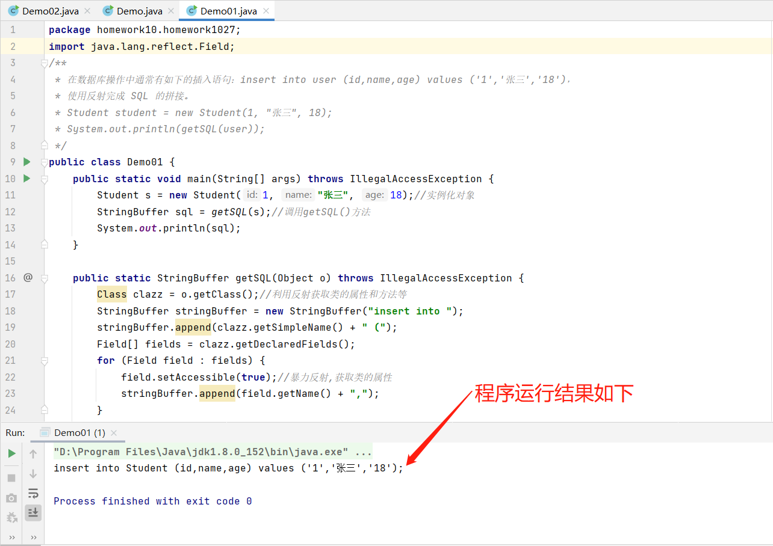
Task: Run Demo01 class from the gutter icon on line 9
Action: pyautogui.click(x=26, y=162)
